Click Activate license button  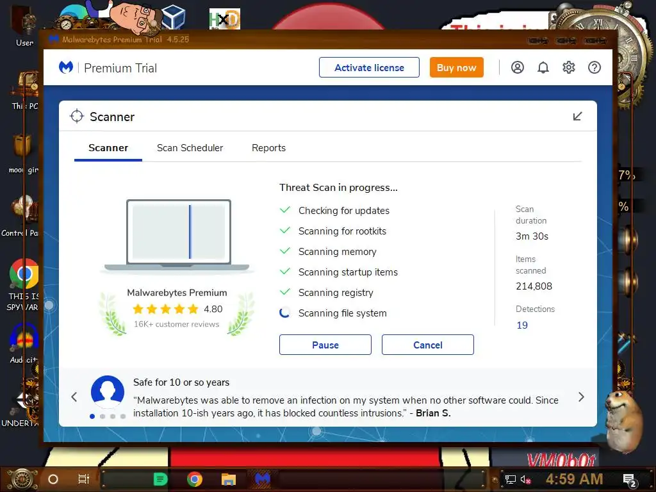click(369, 67)
